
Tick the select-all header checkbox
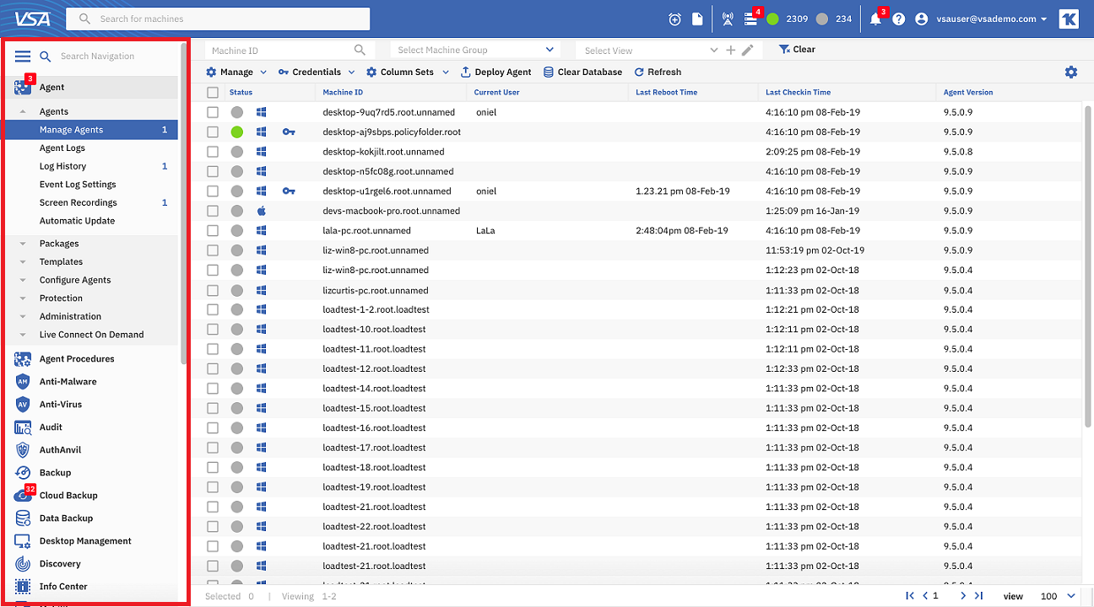[213, 93]
